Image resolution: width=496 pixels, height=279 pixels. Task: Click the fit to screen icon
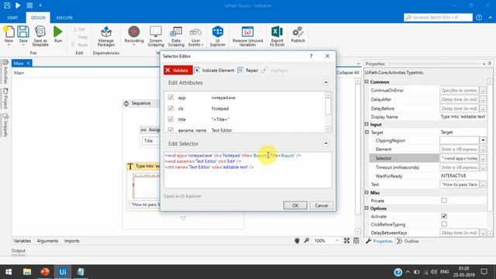pos(346,241)
